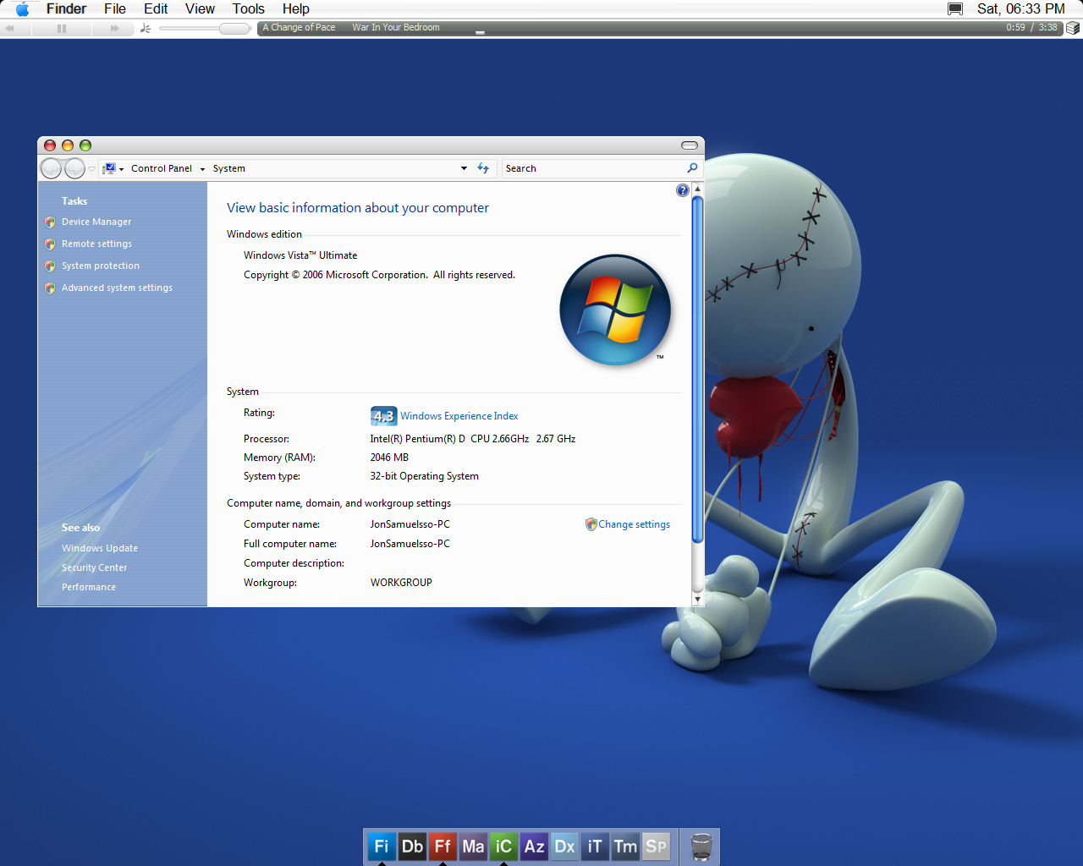Click the shield icon beside System protection
Viewport: 1083px width, 866px height.
[x=50, y=266]
